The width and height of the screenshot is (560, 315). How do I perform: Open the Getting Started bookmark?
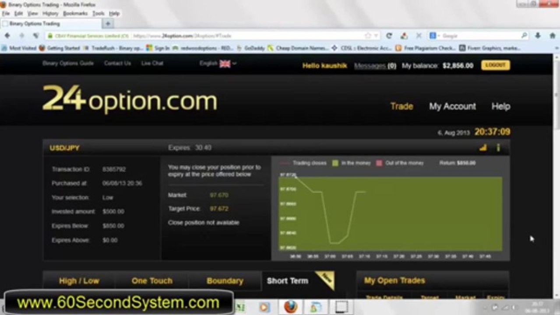tap(60, 48)
